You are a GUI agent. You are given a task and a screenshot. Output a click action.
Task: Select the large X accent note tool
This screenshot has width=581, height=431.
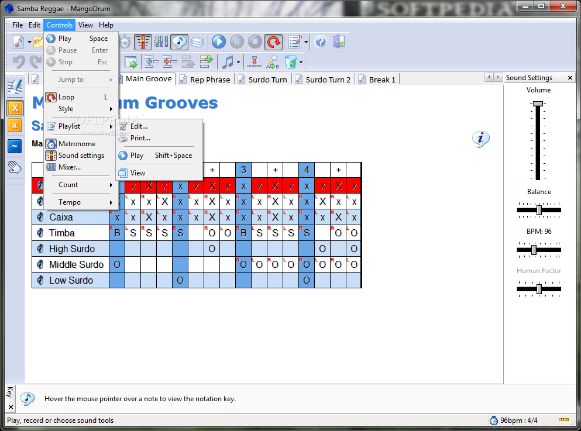tap(15, 108)
